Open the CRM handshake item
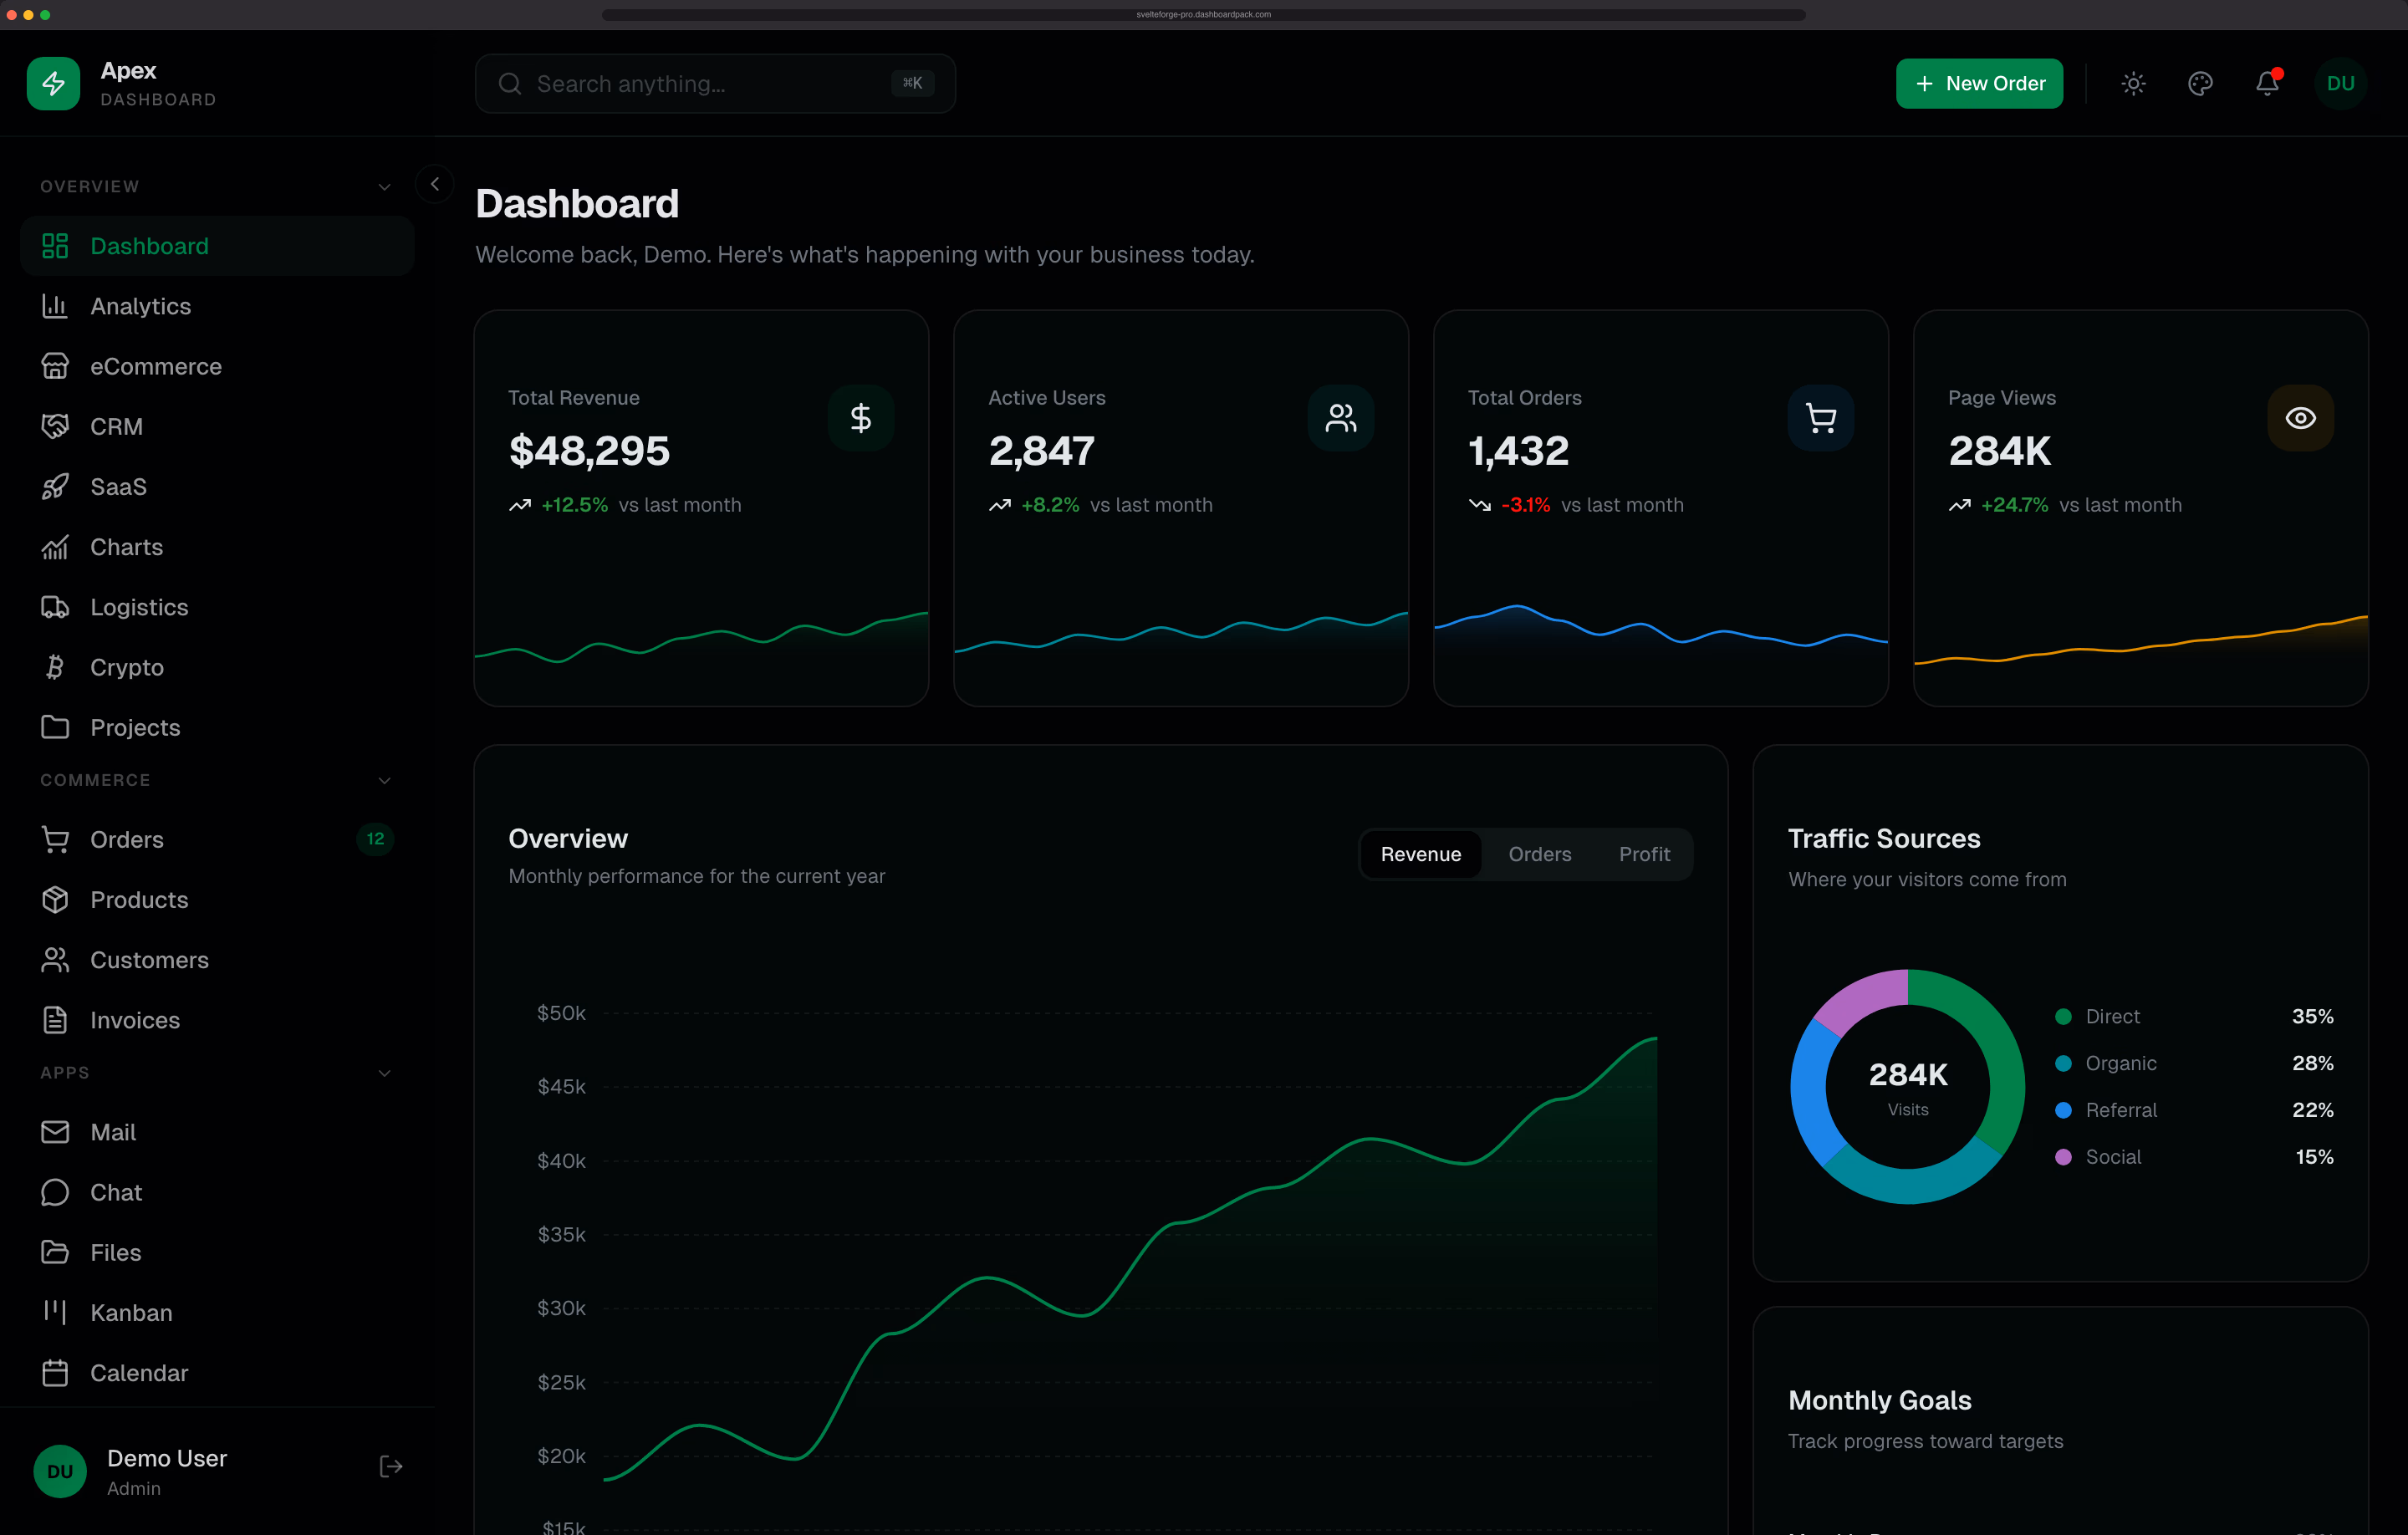Screen dimensions: 2408x1535 (x=217, y=427)
